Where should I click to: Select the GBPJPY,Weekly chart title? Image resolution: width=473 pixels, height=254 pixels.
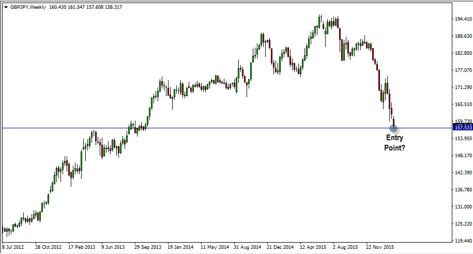coord(28,7)
